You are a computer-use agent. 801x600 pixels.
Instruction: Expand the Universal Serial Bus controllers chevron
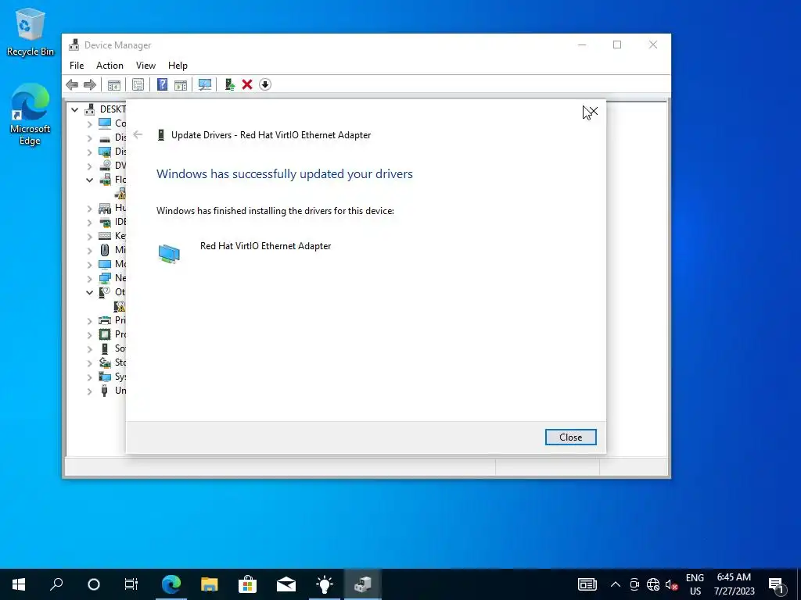(x=89, y=391)
